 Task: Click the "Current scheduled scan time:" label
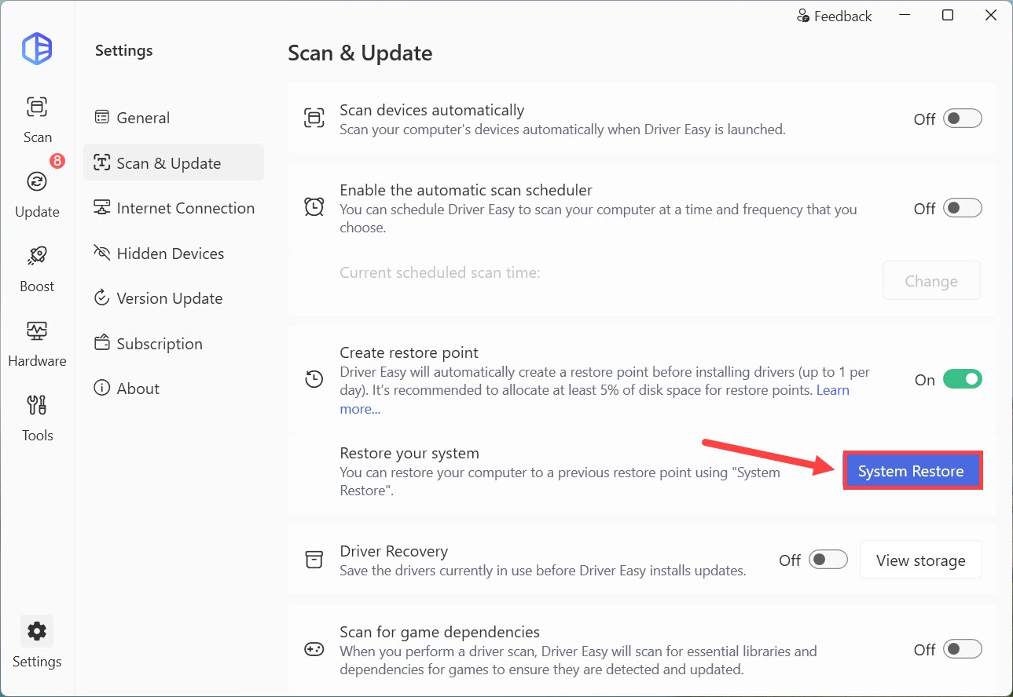440,272
